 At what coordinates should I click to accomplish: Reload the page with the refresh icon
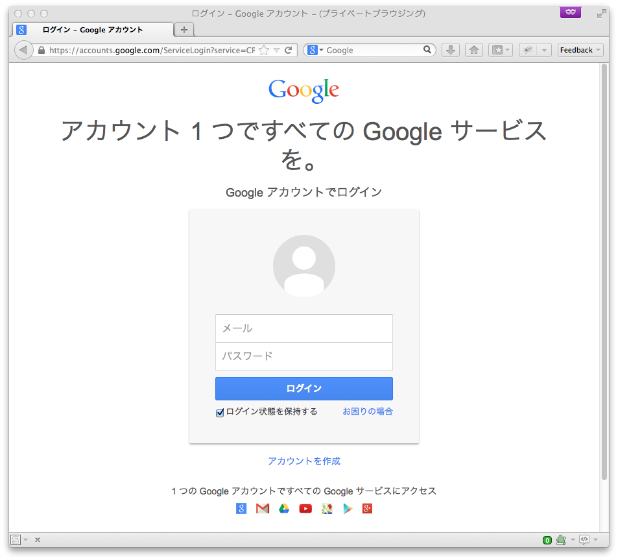click(x=289, y=50)
